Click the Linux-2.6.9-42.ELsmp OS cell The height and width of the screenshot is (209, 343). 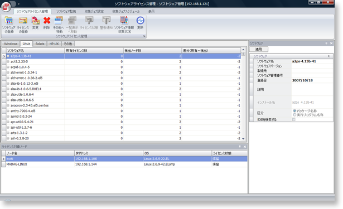177,164
